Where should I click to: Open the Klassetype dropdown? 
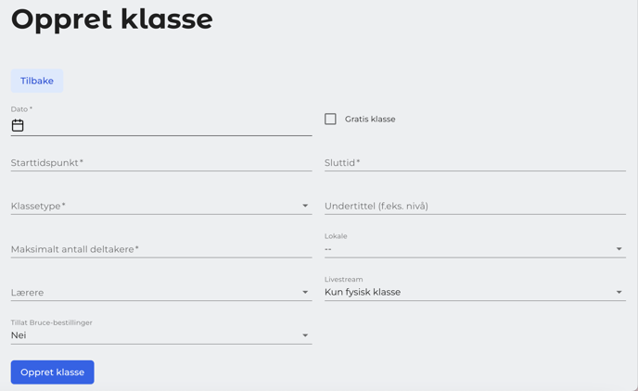[x=161, y=206]
